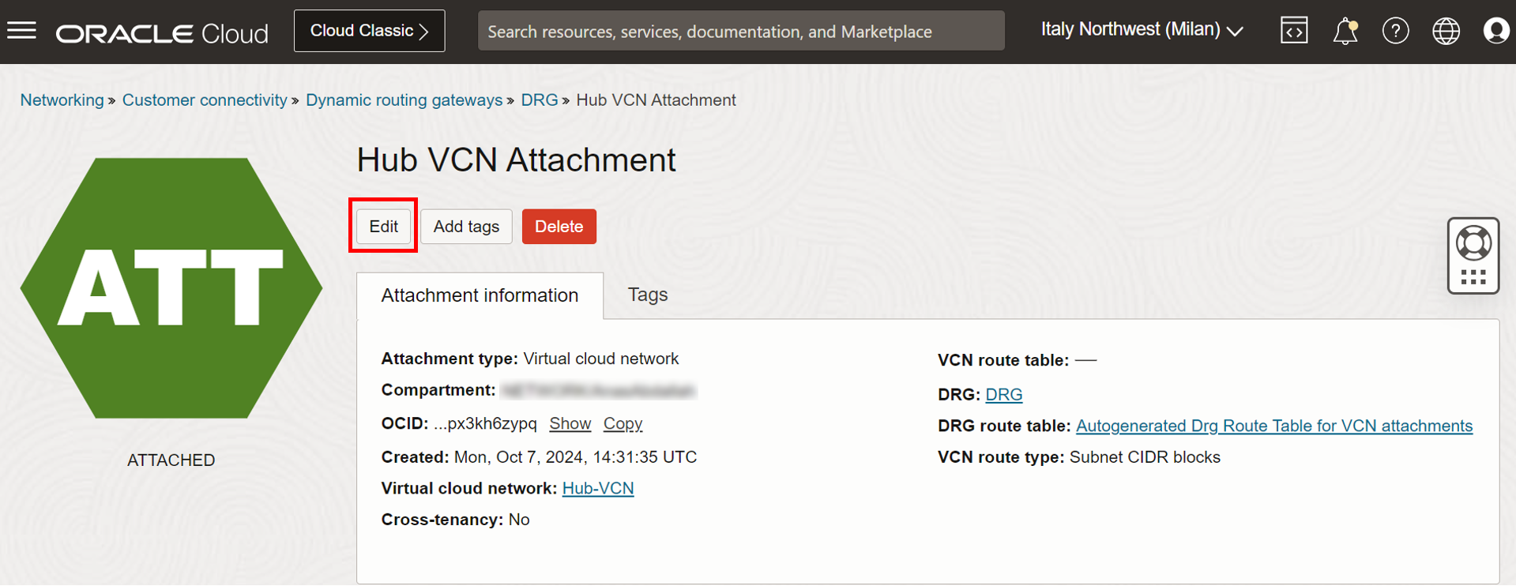
Task: Open the lifebuoy support widget
Action: [1473, 256]
